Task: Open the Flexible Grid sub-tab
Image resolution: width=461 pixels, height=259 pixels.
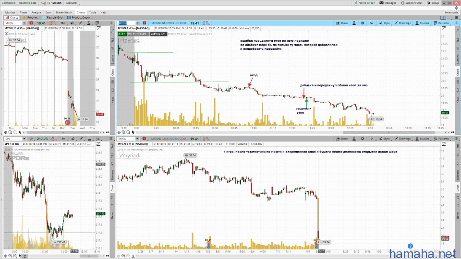Action: (53, 18)
